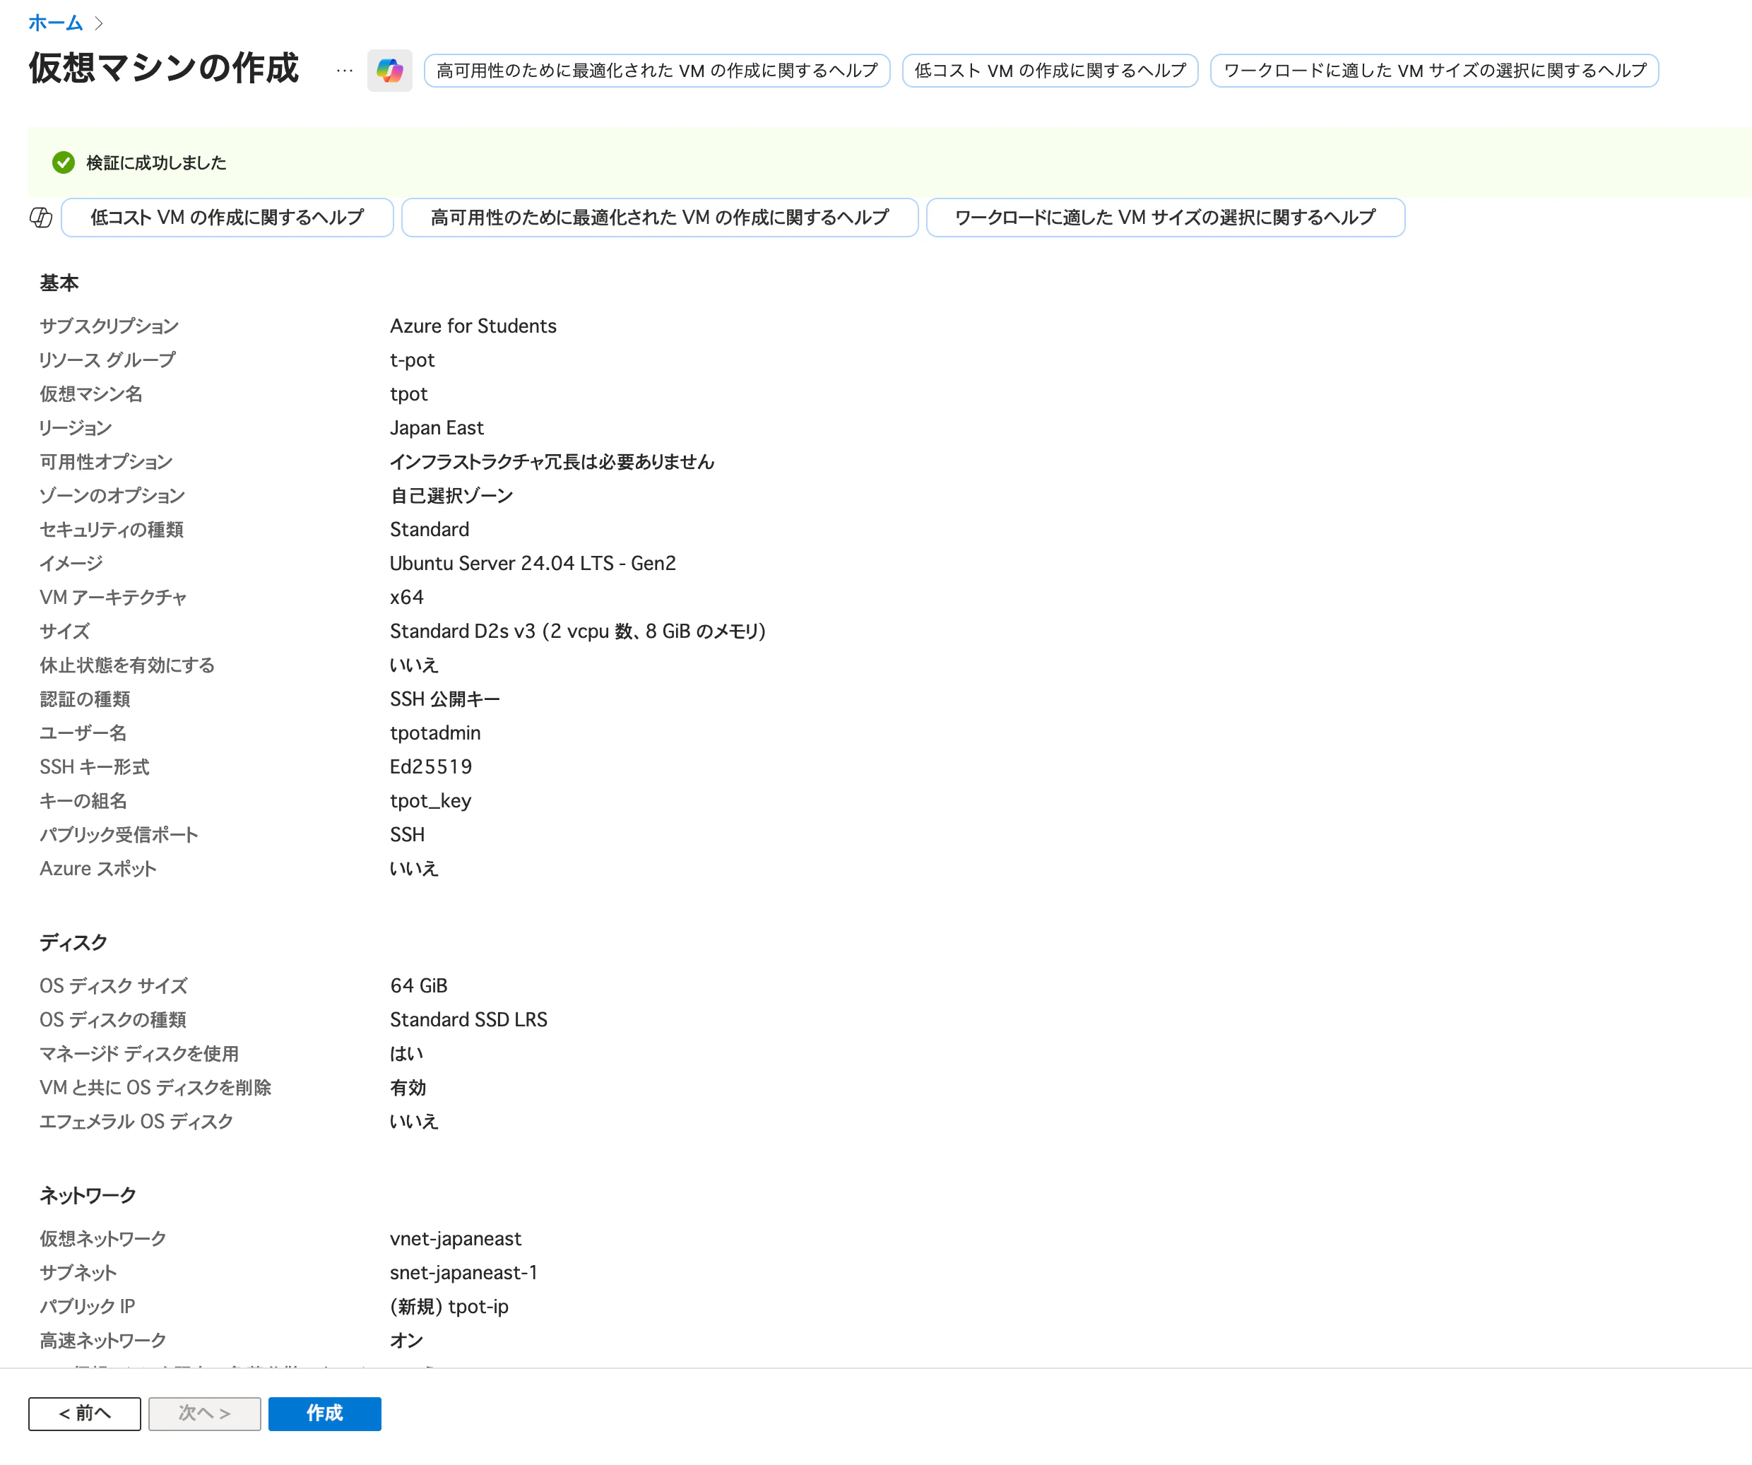Click the breadcrumb chevron after ホーム
The height and width of the screenshot is (1465, 1752).
(100, 23)
